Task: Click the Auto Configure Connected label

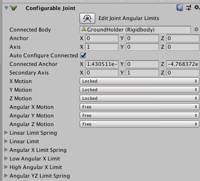Action: (44, 55)
